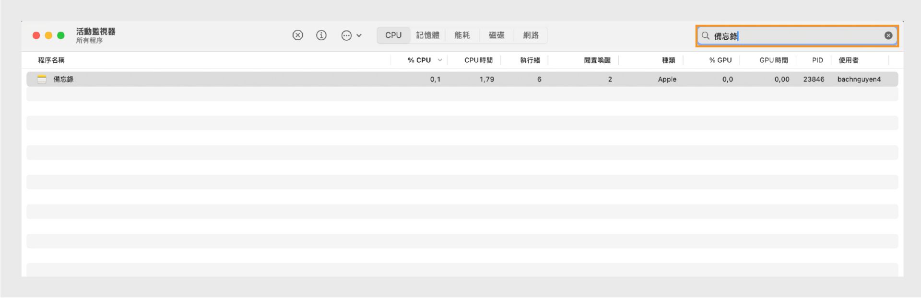Sort by CPU時間 column header
Image resolution: width=921 pixels, height=298 pixels.
(478, 60)
